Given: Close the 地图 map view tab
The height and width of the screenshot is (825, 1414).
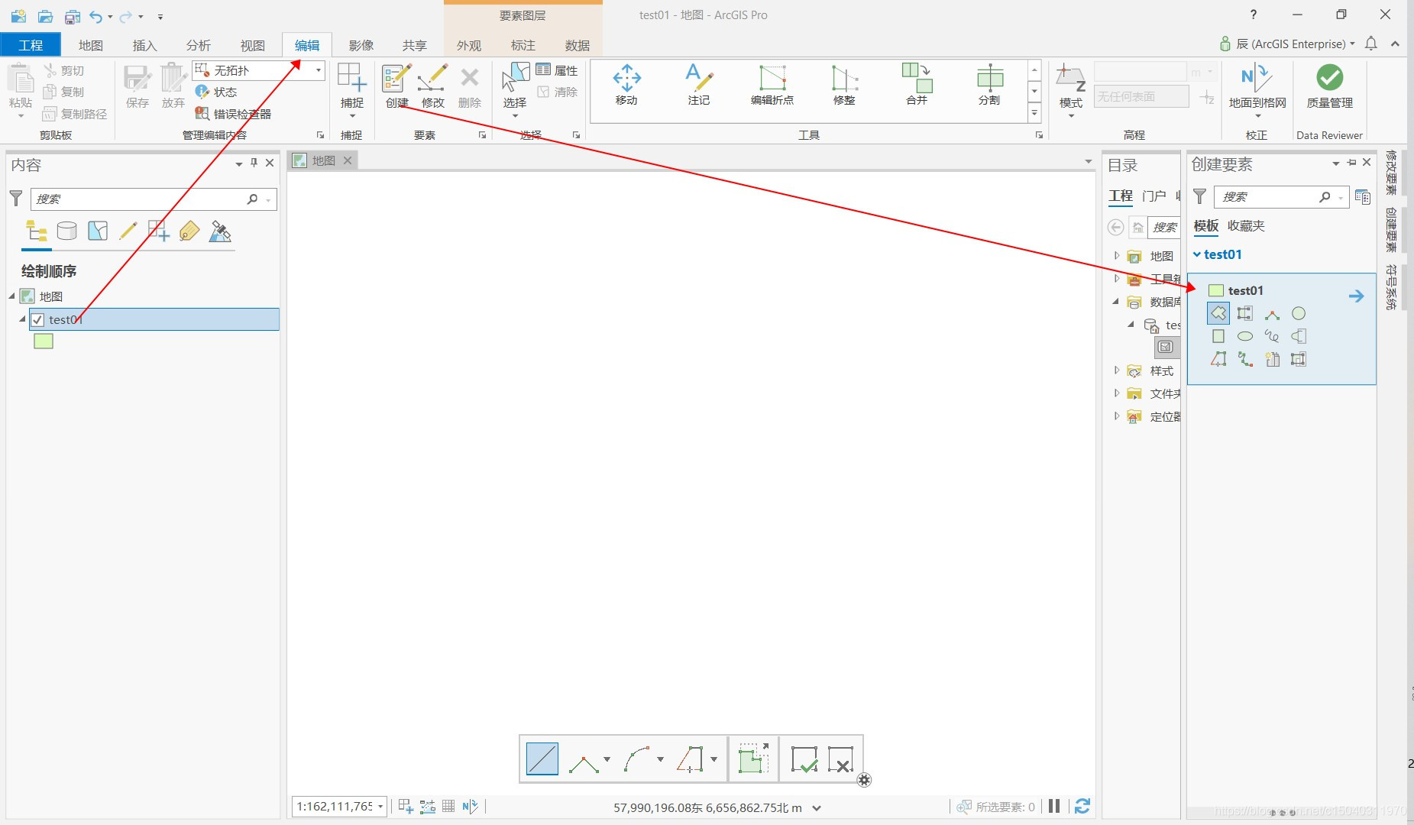Looking at the screenshot, I should [348, 160].
